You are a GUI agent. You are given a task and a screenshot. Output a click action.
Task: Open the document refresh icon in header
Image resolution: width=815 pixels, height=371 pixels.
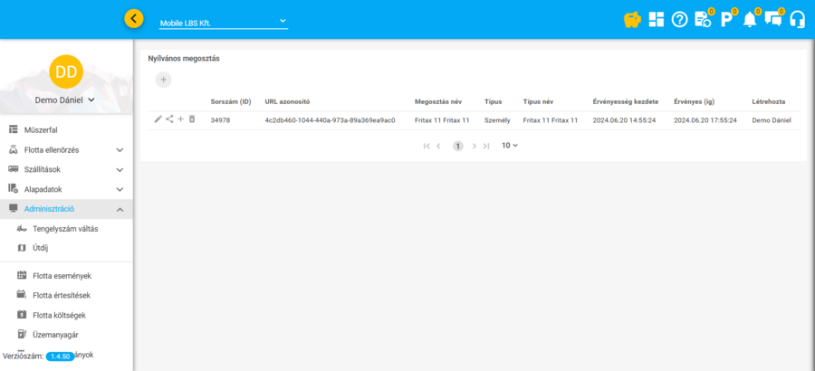click(703, 19)
